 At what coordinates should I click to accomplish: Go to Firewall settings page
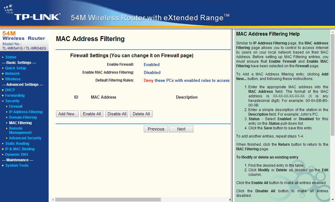click(16, 106)
